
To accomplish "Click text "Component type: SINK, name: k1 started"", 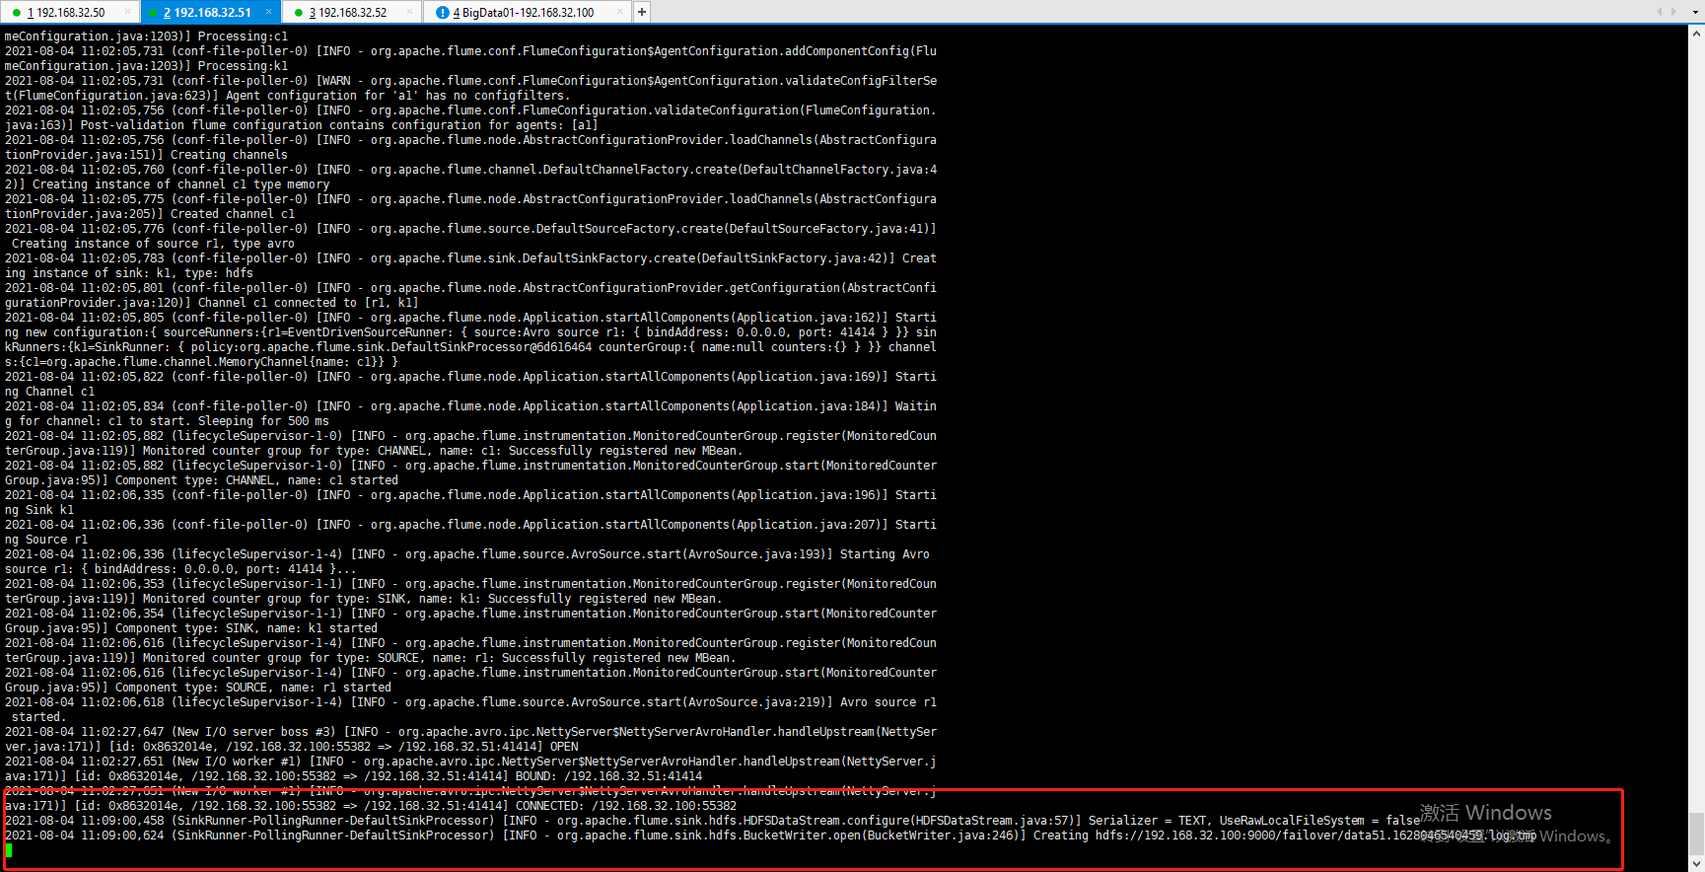I will tap(247, 628).
